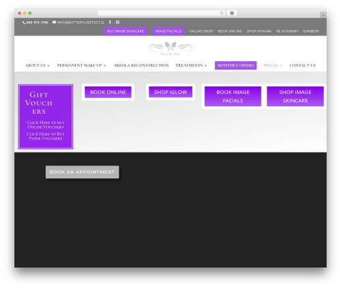Screen dimensions: 341x288
Task: Click the phone icon in the top bar
Action: point(24,22)
